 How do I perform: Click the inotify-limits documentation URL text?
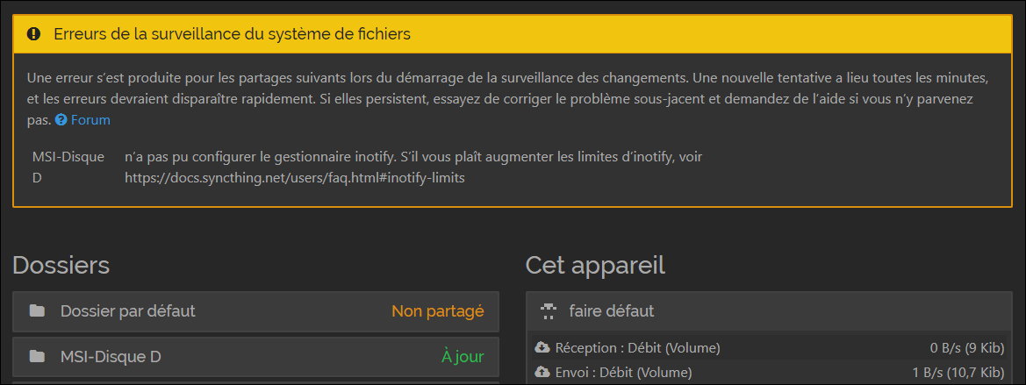coord(295,178)
